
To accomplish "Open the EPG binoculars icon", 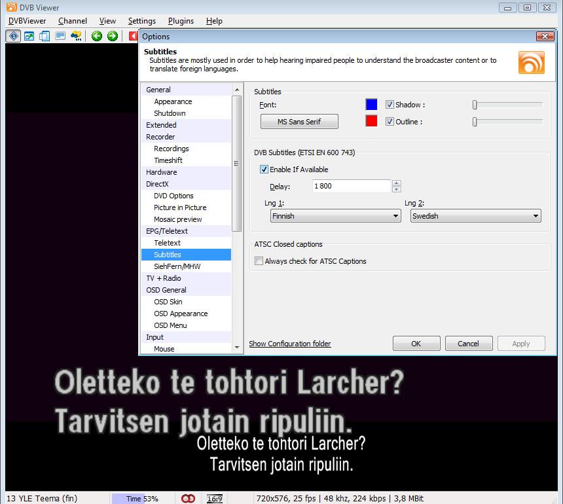I will coord(77,36).
